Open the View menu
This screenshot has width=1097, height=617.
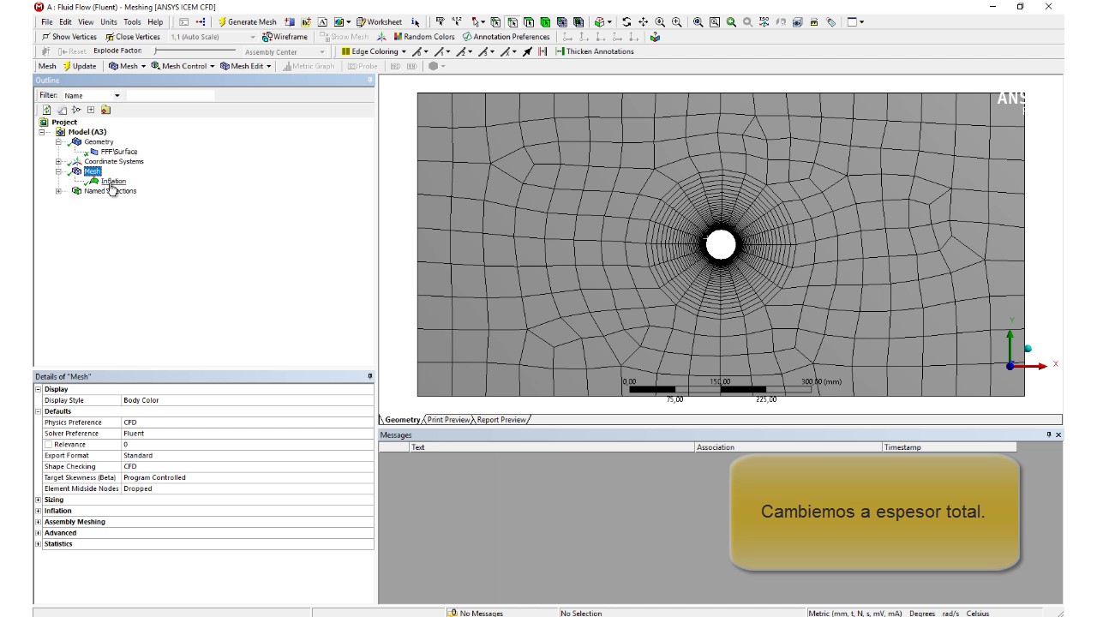coord(86,22)
